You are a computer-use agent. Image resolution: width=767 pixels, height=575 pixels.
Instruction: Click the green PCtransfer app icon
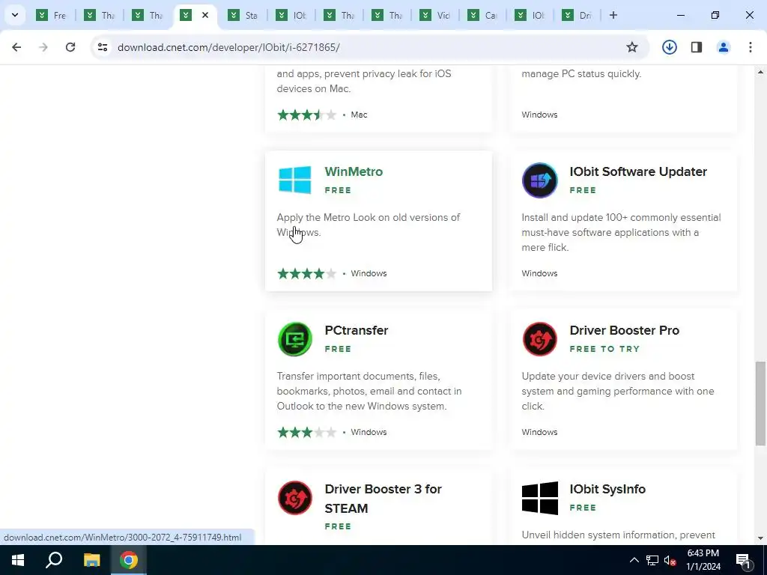(294, 339)
